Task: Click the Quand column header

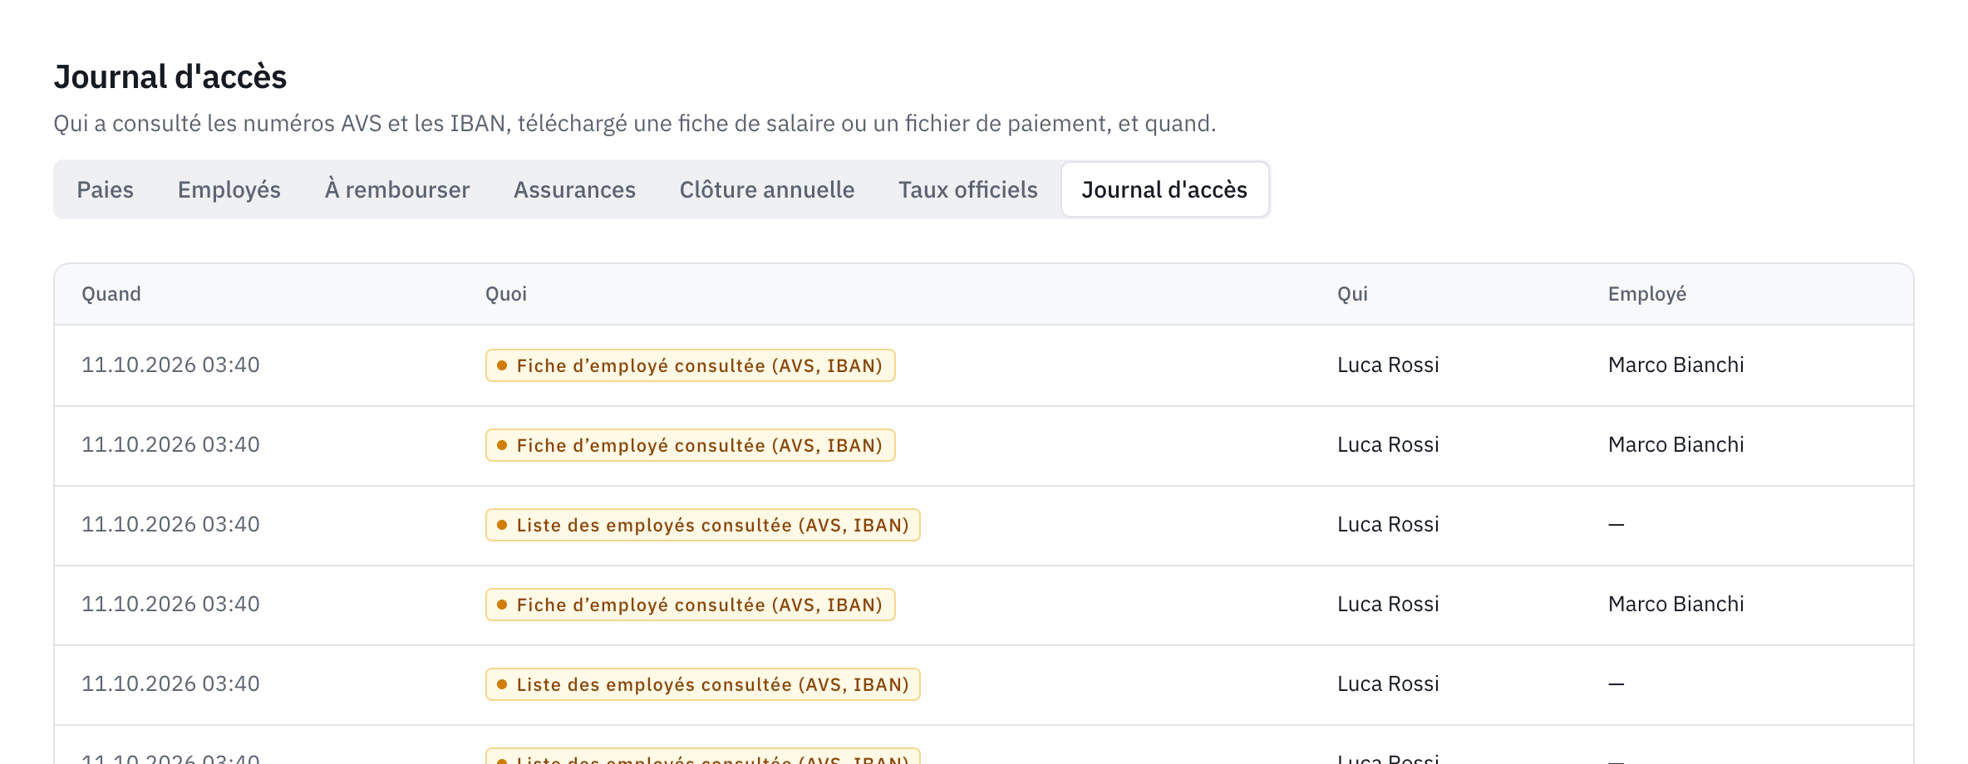Action: [111, 294]
